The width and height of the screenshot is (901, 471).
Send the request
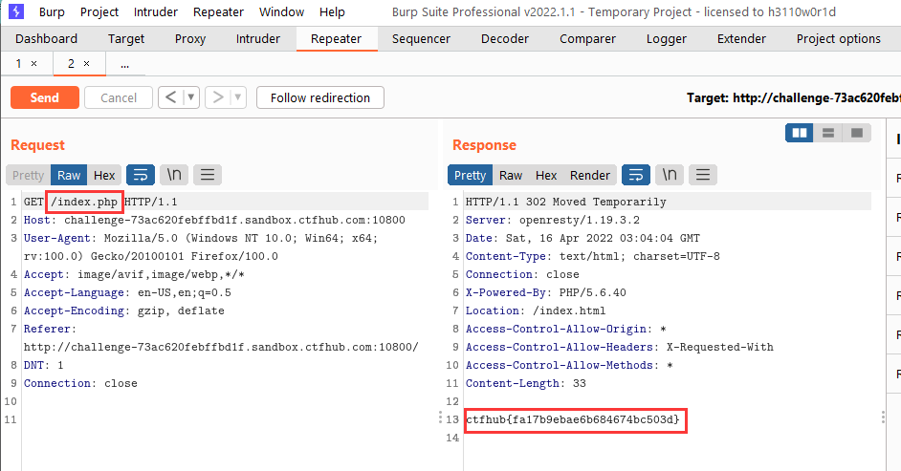(45, 97)
